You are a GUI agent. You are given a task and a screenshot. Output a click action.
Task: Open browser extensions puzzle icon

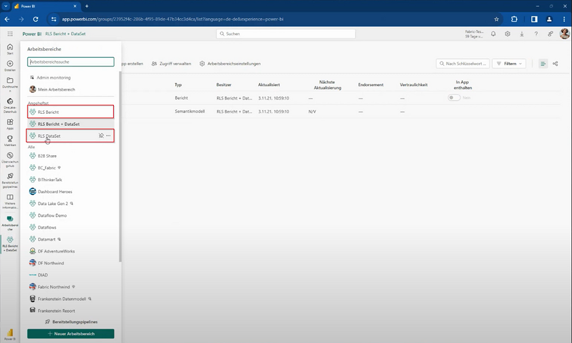point(514,19)
